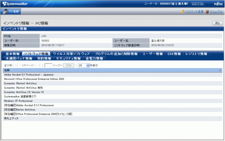The width and height of the screenshot is (225, 141).
Task: Select Systemwalker 資産管理(CT) row
Action: coord(112,96)
